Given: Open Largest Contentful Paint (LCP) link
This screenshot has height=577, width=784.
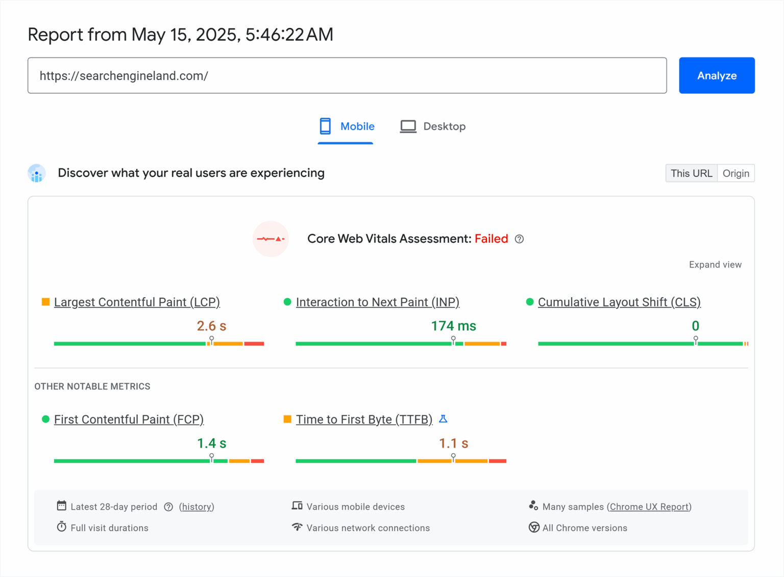Looking at the screenshot, I should pos(137,302).
